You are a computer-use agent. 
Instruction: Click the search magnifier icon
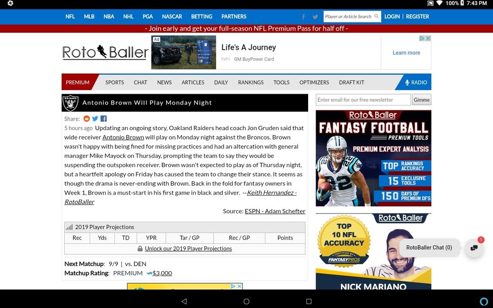(x=376, y=16)
